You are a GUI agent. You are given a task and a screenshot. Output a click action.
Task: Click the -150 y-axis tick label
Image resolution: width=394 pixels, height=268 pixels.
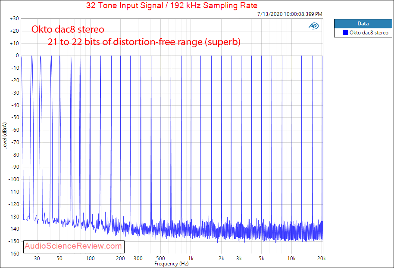coord(14,241)
